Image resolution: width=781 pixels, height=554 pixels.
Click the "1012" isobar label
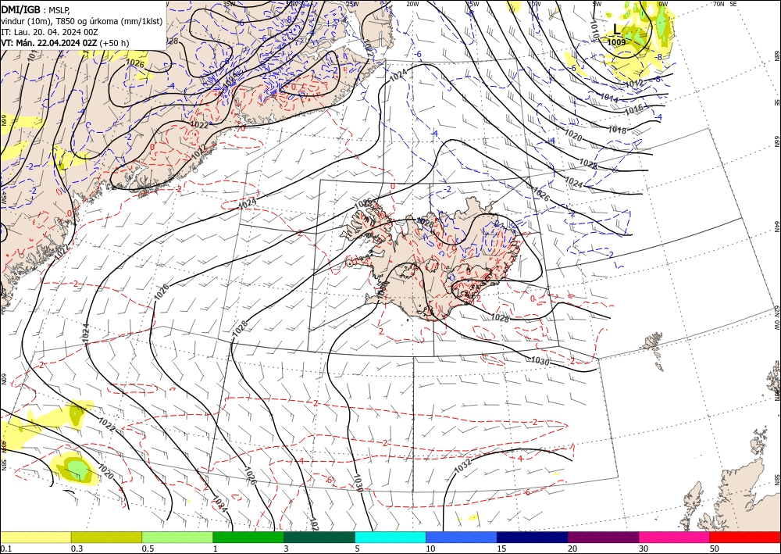coord(634,83)
